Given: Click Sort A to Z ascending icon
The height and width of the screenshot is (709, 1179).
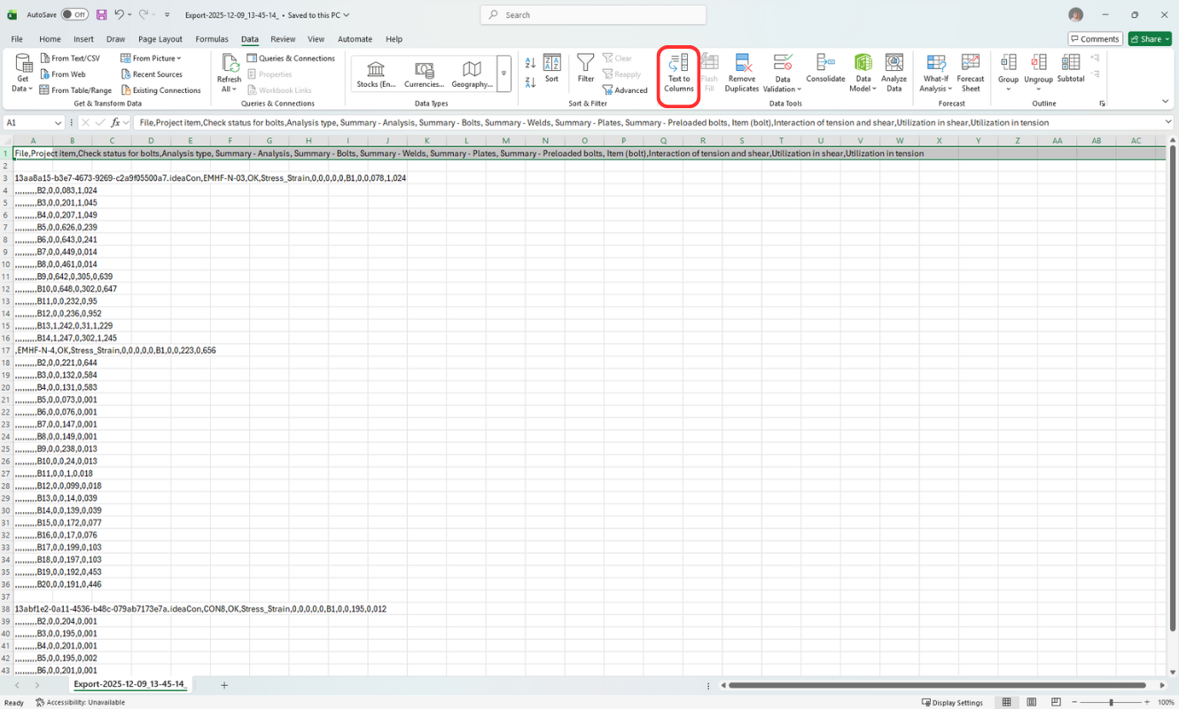Looking at the screenshot, I should click(x=530, y=63).
